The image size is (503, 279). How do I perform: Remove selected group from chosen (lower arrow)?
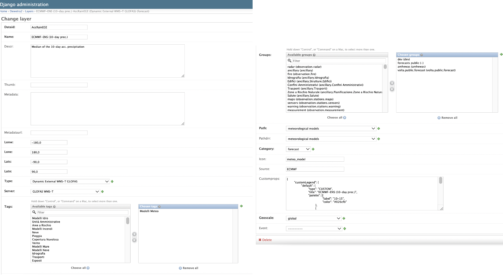tap(392, 89)
